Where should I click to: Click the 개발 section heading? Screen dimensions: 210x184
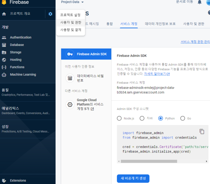5,27
